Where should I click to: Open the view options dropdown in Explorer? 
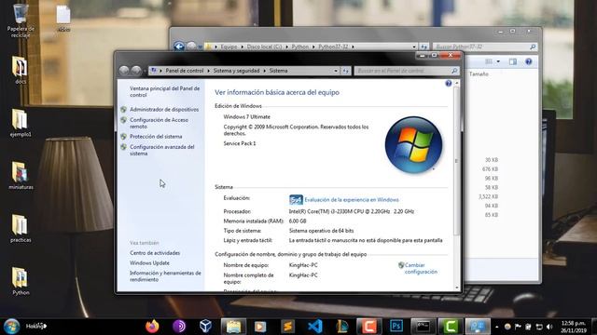[498, 61]
